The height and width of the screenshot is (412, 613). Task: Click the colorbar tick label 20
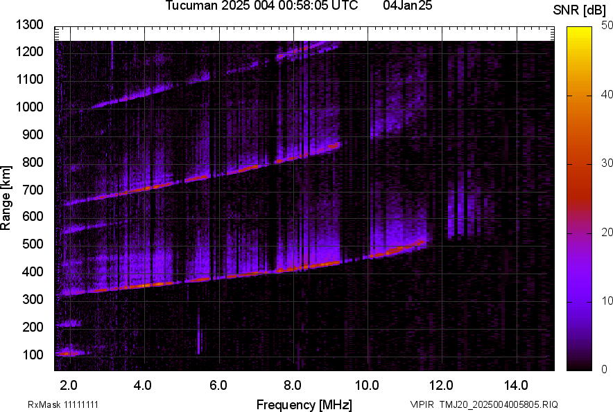click(x=607, y=232)
